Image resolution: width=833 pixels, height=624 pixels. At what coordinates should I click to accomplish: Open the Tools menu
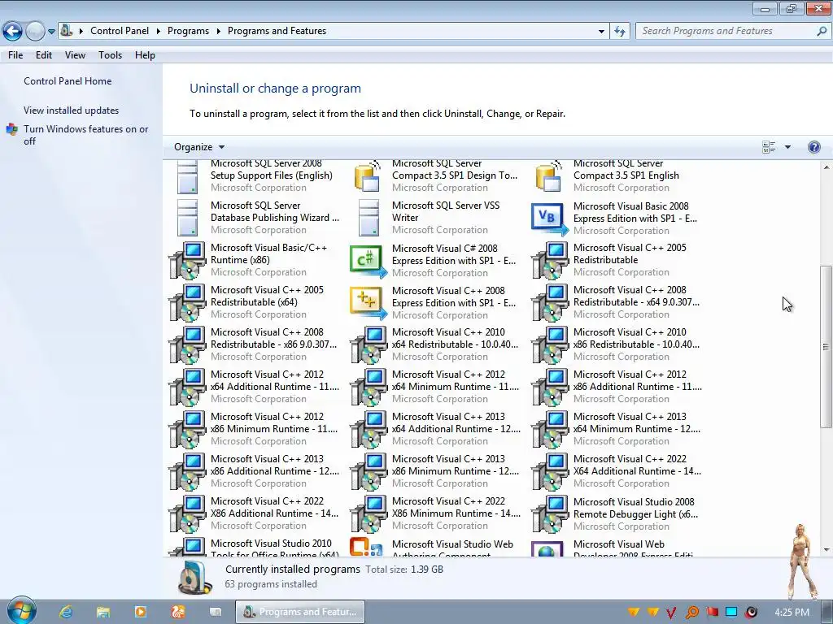[x=110, y=55]
